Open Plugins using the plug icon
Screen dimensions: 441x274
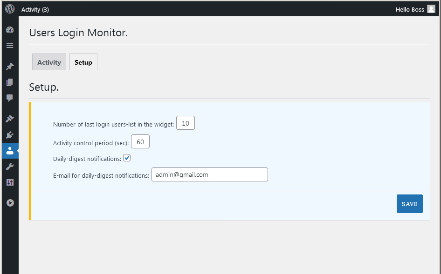[x=10, y=134]
